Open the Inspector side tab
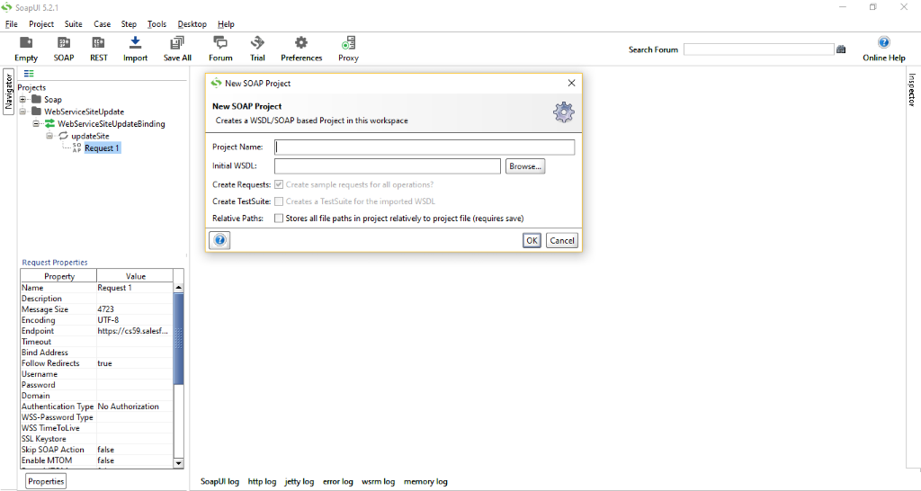The image size is (921, 491). [x=912, y=90]
